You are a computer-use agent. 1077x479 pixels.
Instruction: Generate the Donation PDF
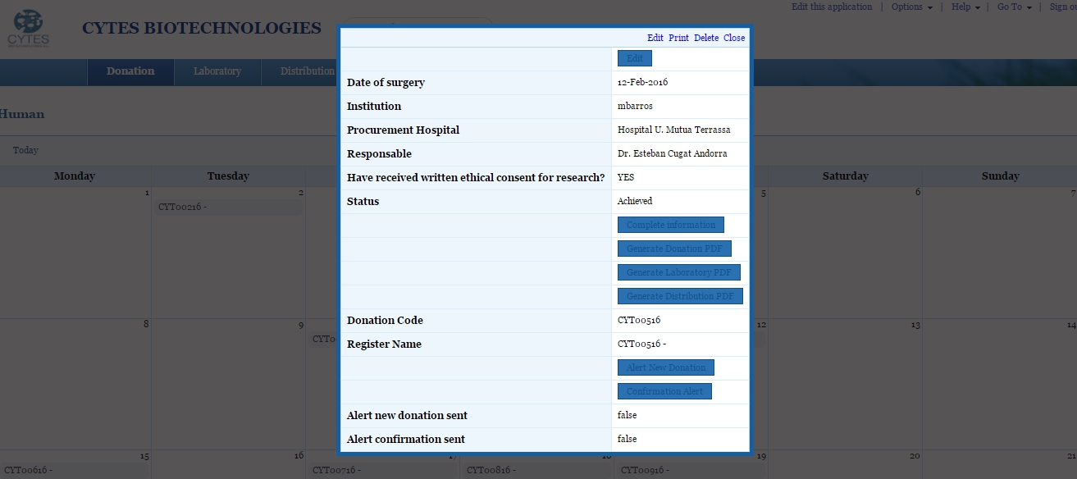[x=673, y=249]
